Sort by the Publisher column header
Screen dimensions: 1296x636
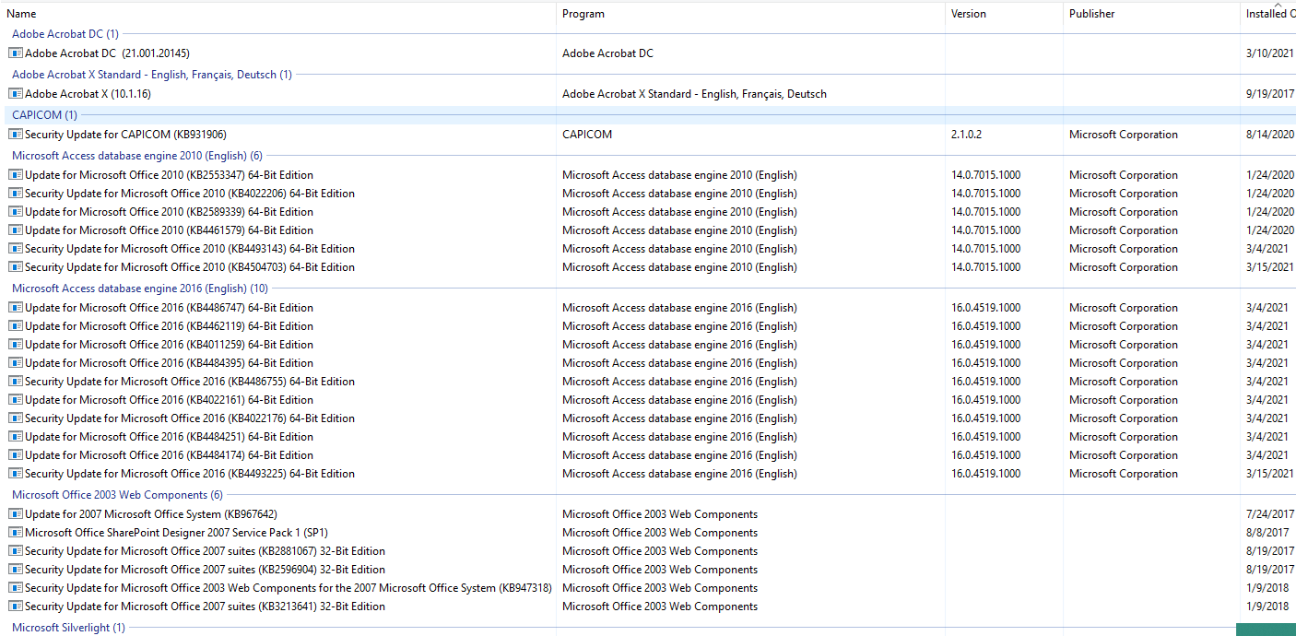point(1091,14)
